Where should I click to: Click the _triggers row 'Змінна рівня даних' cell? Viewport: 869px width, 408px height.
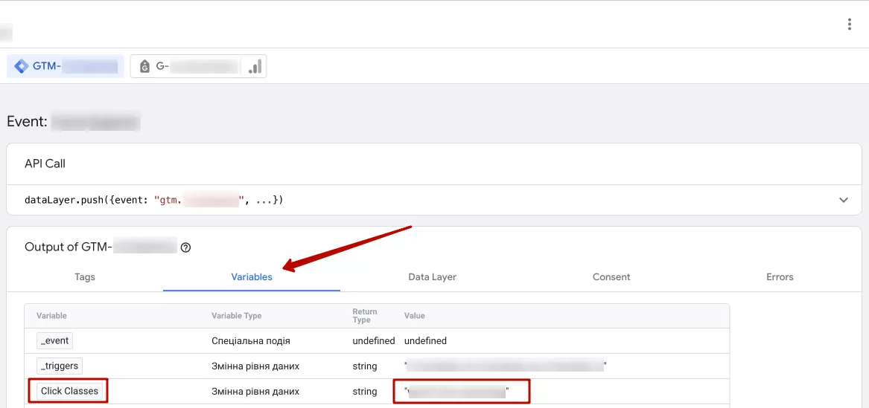[255, 366]
